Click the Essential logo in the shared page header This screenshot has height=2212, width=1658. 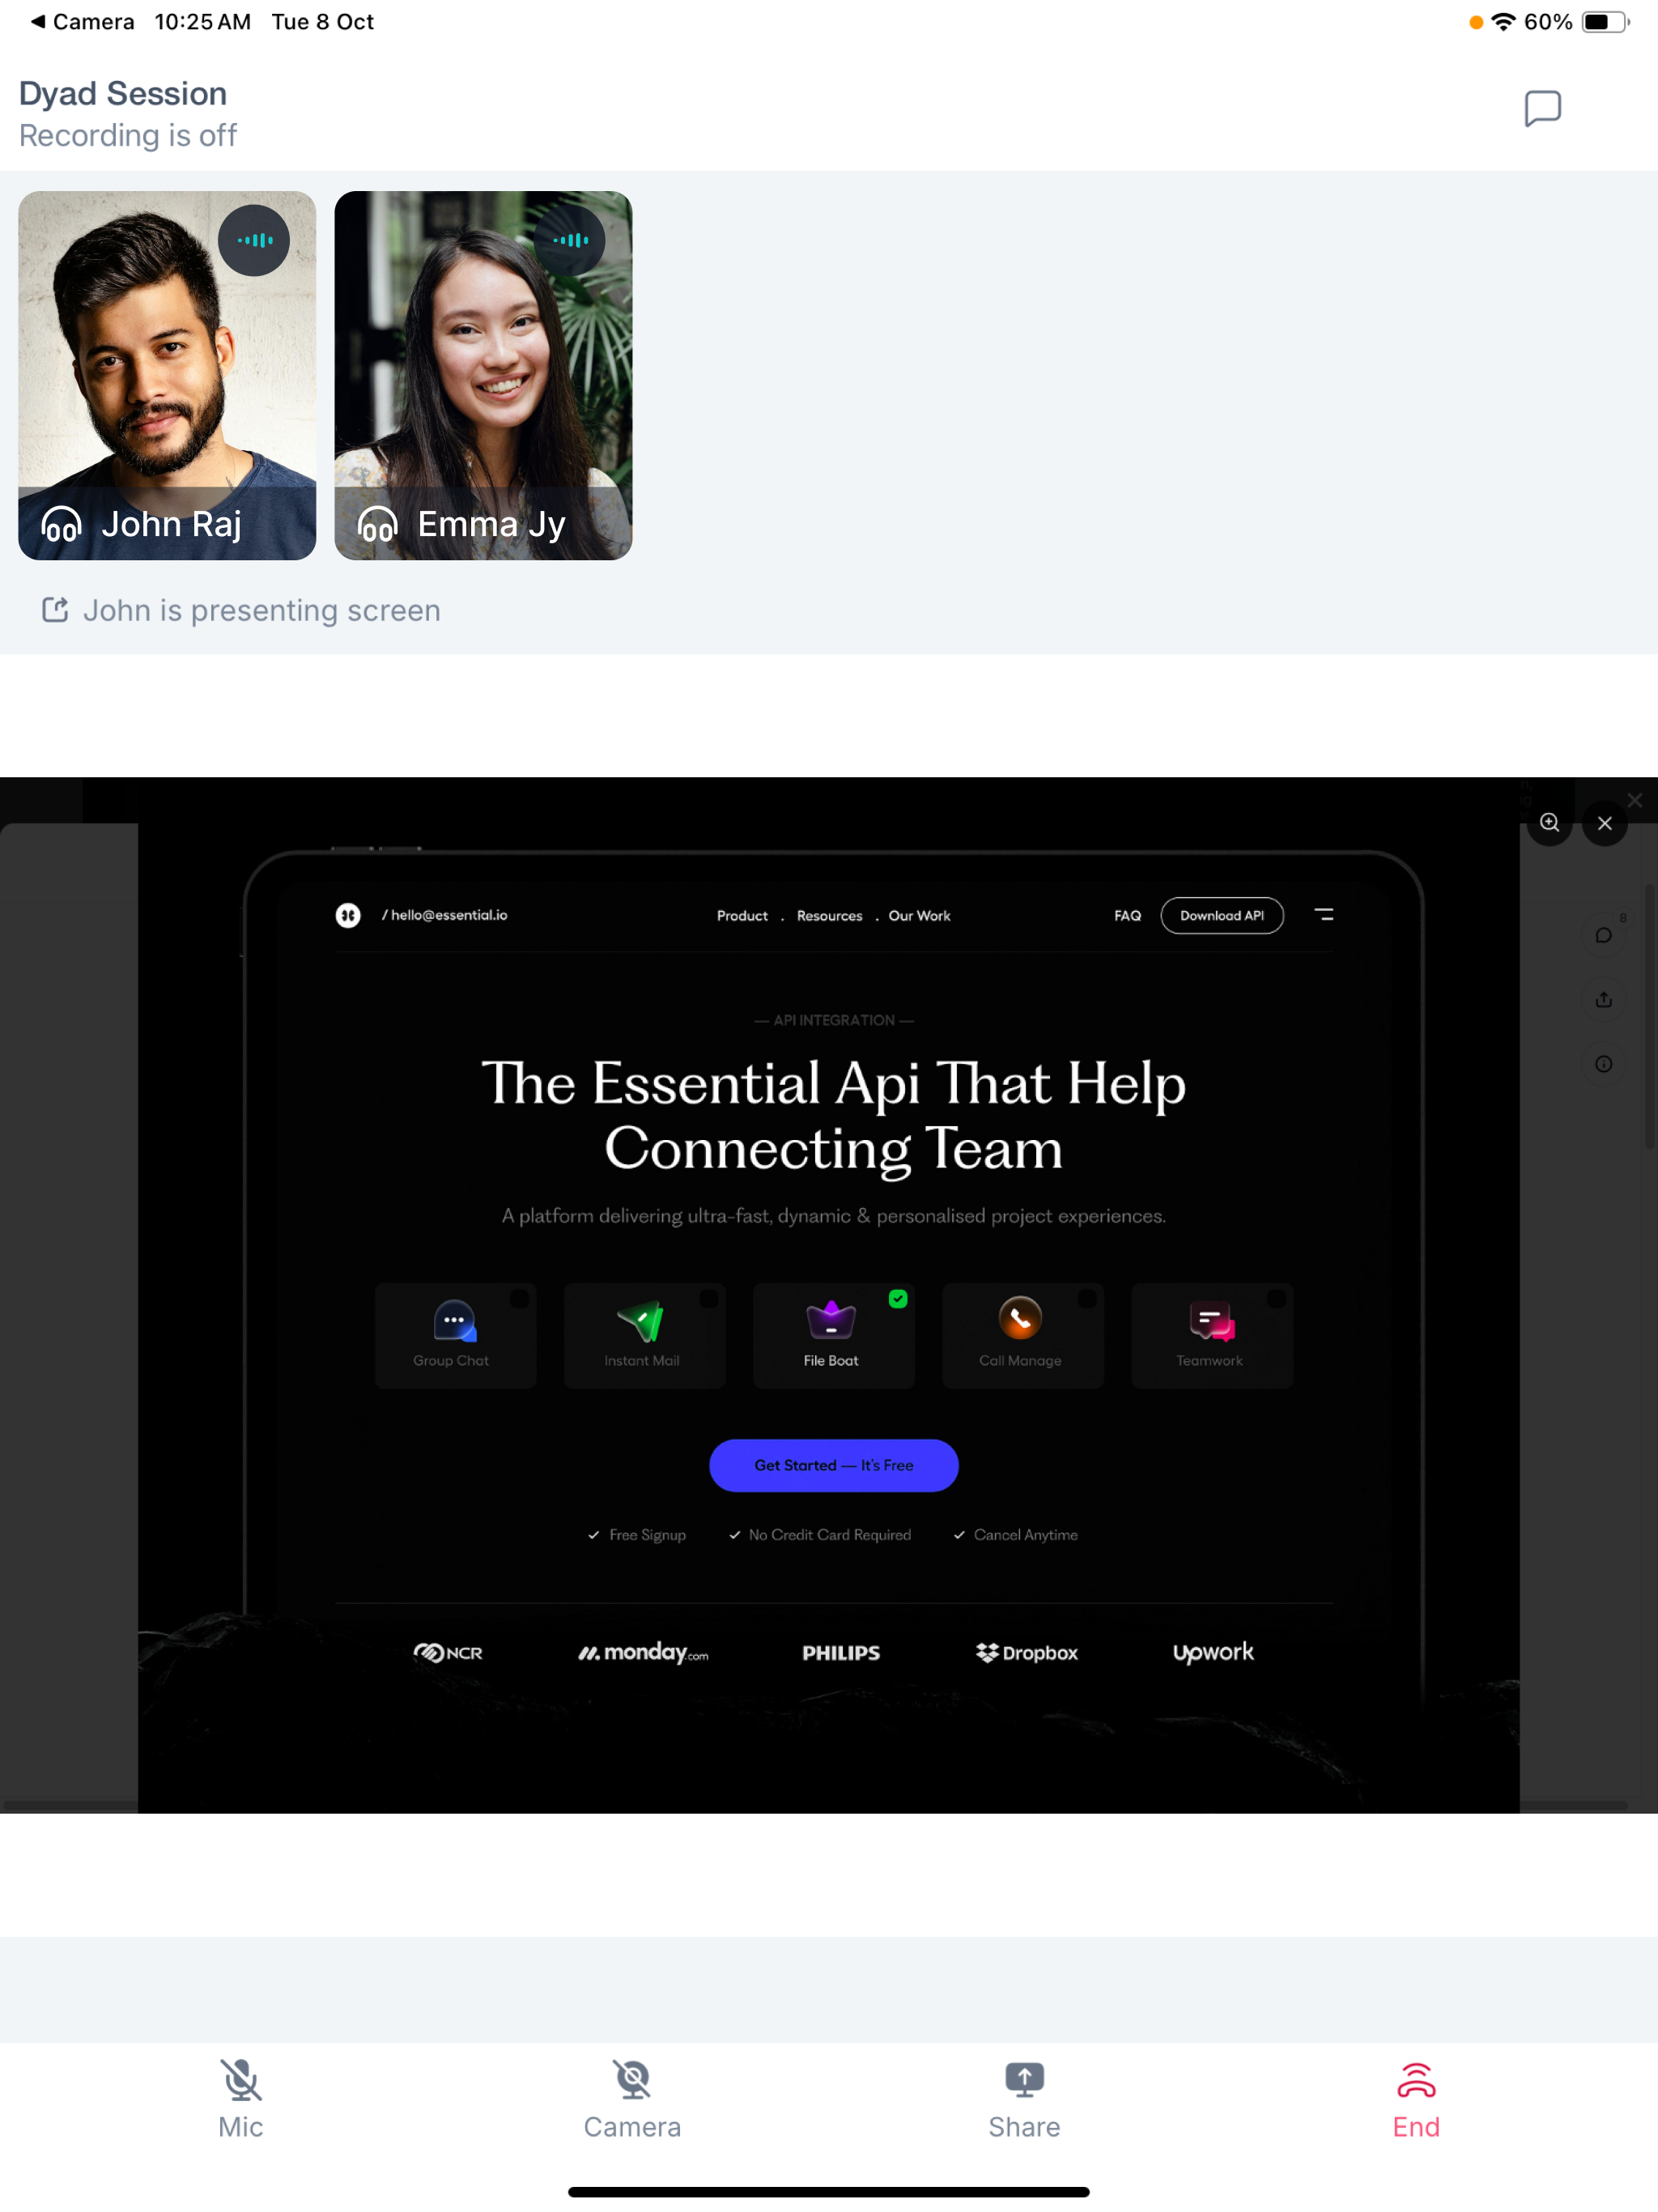pyautogui.click(x=348, y=915)
